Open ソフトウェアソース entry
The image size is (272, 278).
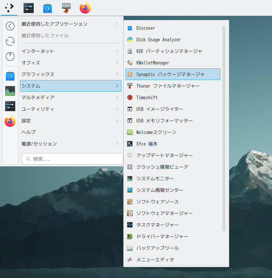(x=173, y=202)
